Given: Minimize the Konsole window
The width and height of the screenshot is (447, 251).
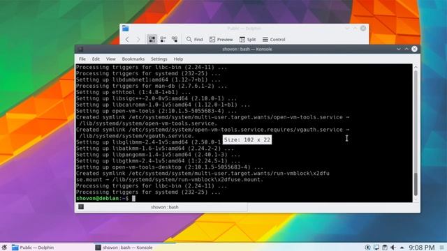Looking at the screenshot, I should point(399,49).
